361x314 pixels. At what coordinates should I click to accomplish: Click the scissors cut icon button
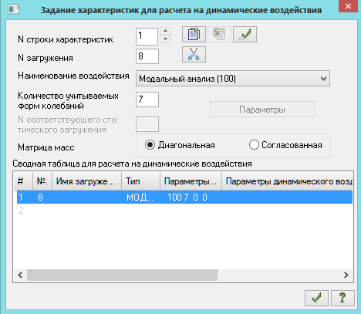(x=194, y=54)
